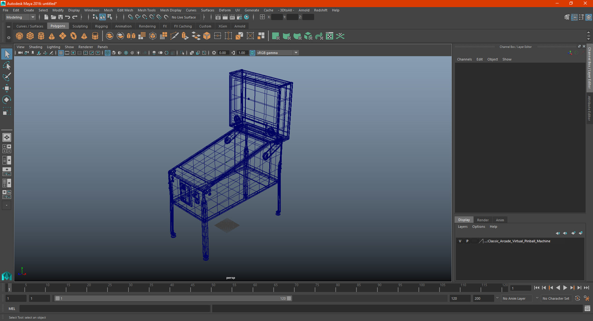The height and width of the screenshot is (321, 593).
Task: Select the Multi-Cut knife tool on the shelf
Action: click(175, 36)
